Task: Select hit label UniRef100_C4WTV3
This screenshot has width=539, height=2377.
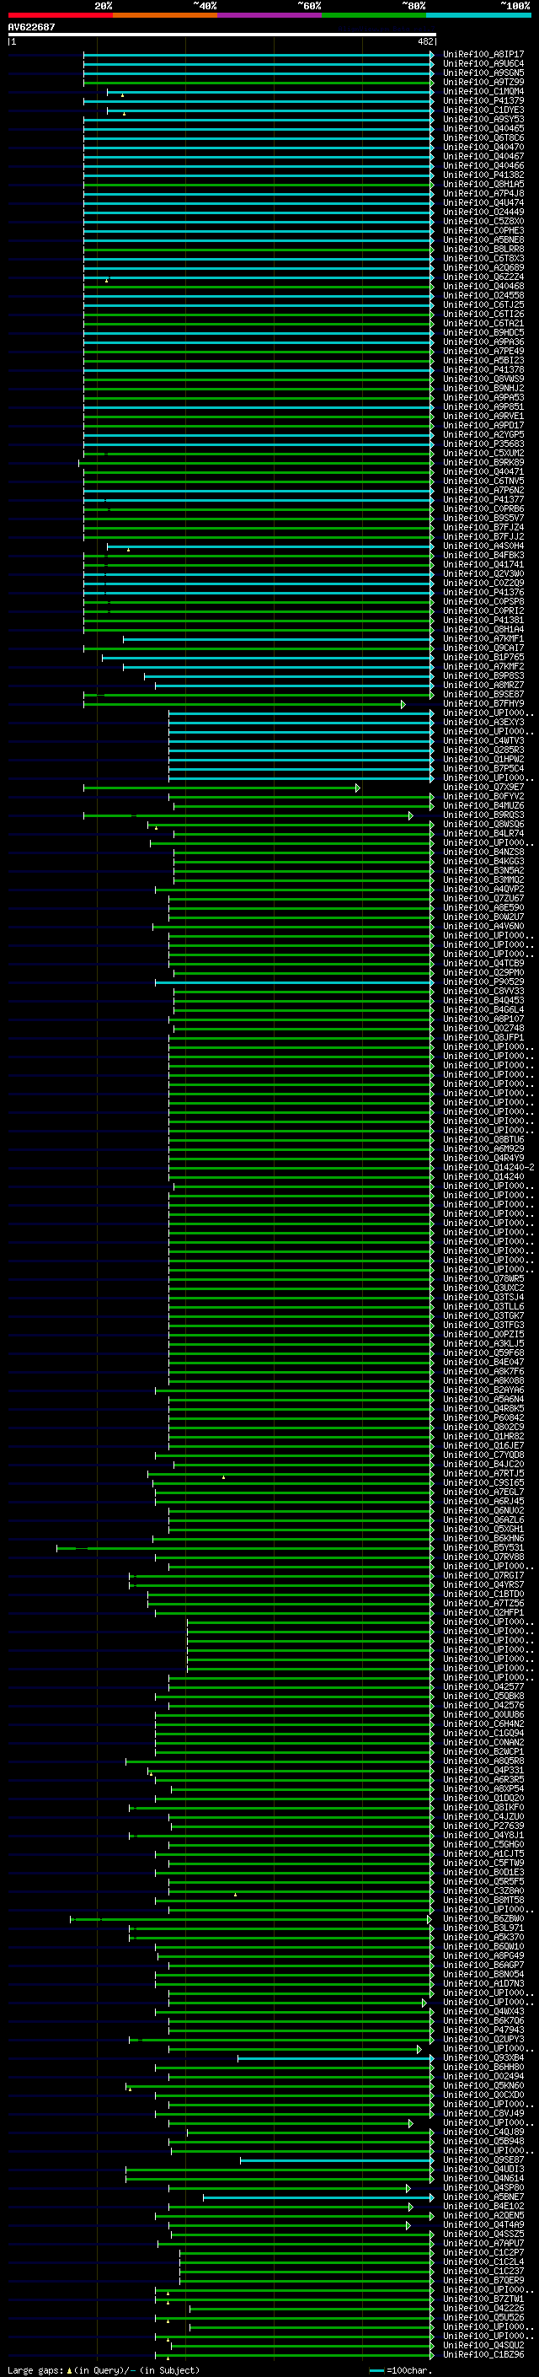Action: coord(483,741)
